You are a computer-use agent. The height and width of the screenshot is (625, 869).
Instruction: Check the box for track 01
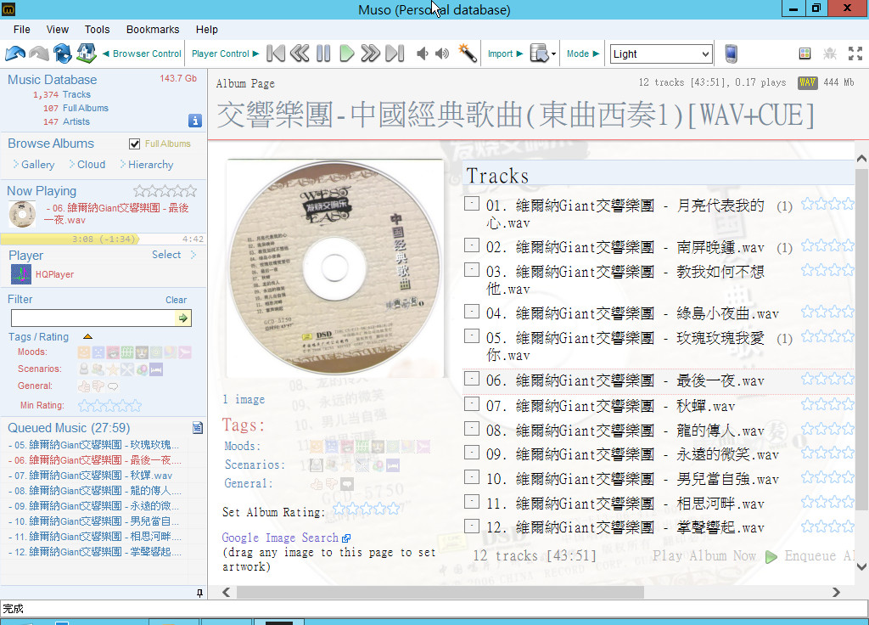pyautogui.click(x=472, y=204)
